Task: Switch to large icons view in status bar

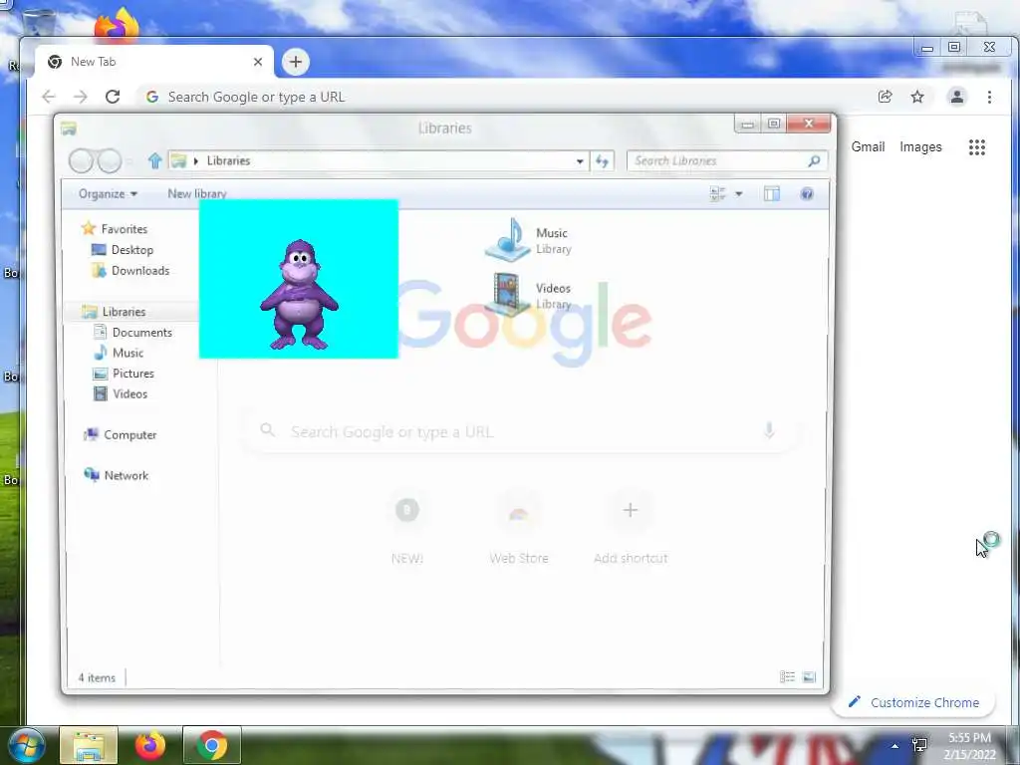Action: 809,677
